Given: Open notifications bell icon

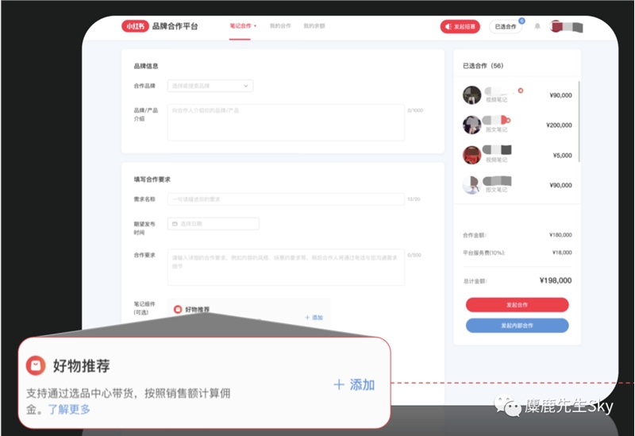Looking at the screenshot, I should (537, 27).
